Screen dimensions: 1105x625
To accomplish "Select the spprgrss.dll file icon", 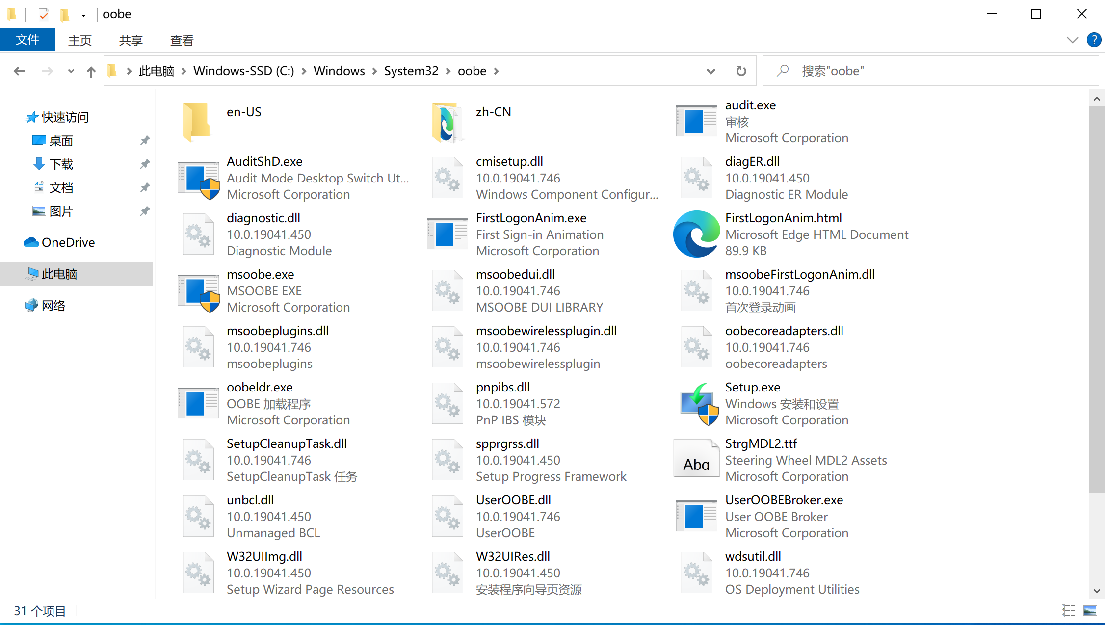I will coord(447,460).
